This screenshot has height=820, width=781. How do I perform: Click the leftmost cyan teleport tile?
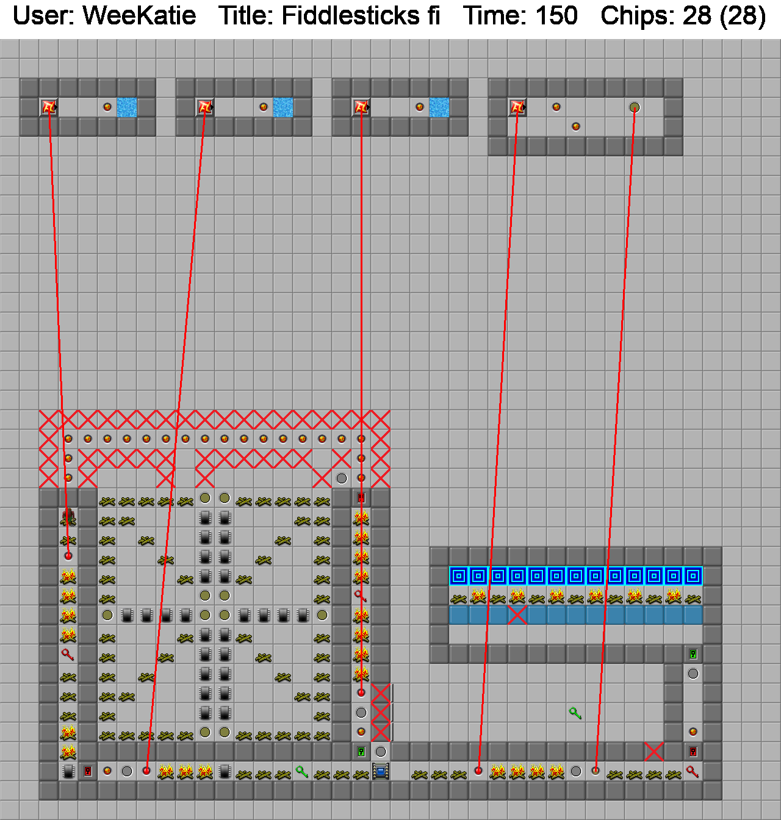459,576
